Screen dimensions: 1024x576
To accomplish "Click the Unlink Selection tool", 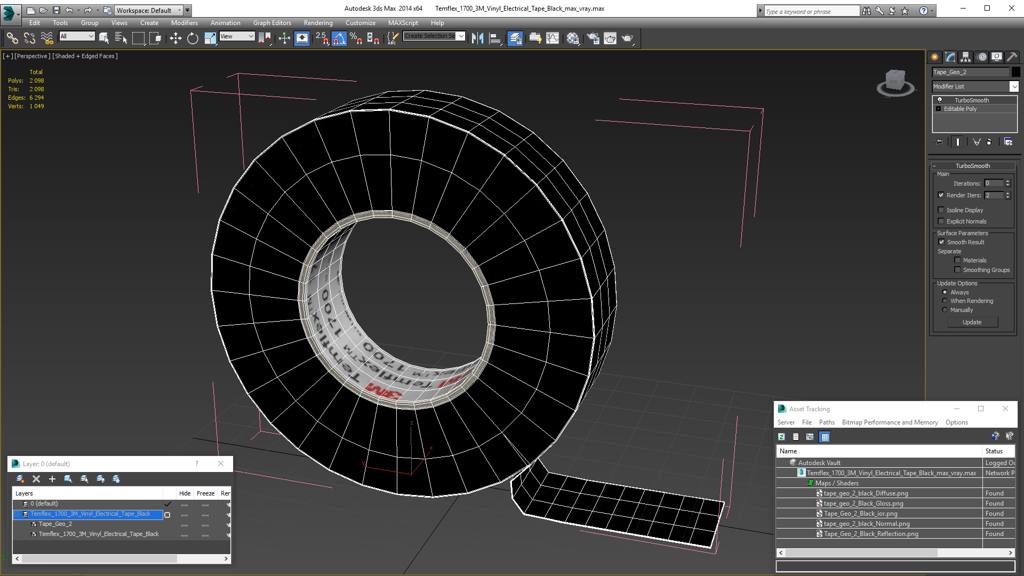I will [29, 38].
